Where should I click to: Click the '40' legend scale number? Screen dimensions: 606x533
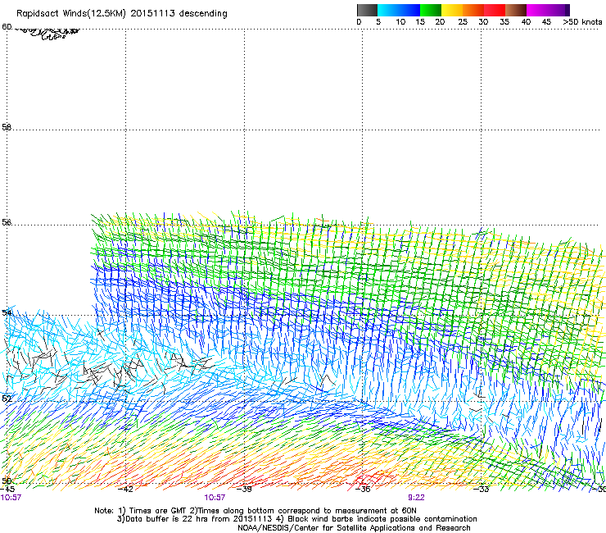[526, 21]
